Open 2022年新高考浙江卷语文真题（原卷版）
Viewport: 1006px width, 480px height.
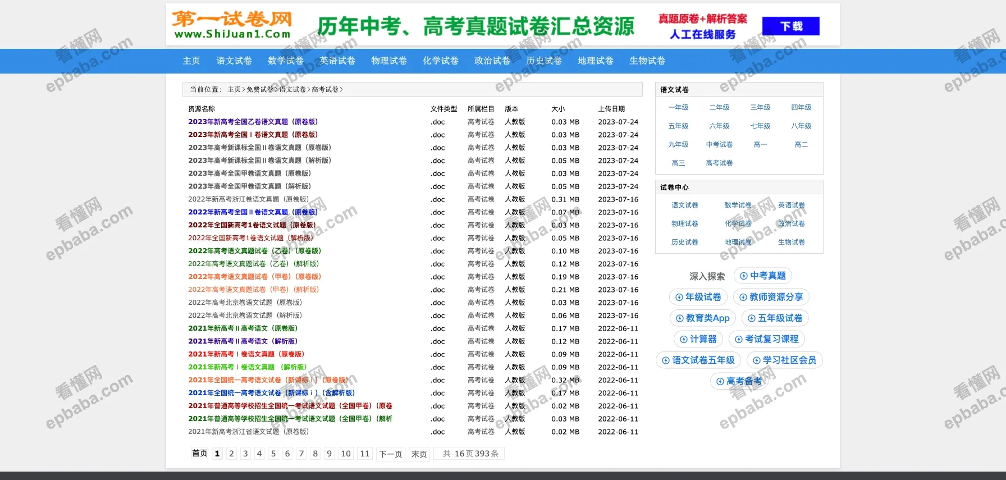249,199
